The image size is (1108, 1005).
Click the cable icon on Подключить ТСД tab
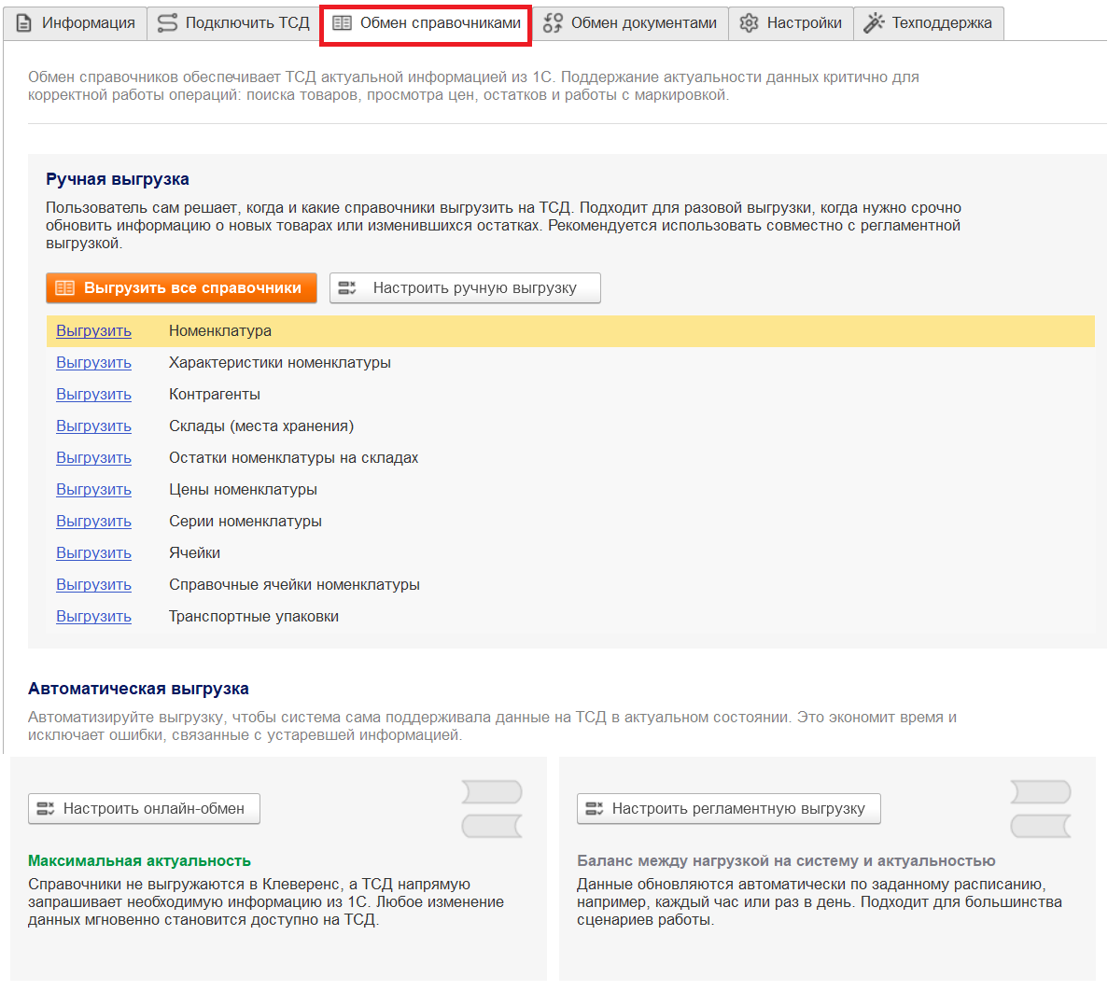[167, 23]
